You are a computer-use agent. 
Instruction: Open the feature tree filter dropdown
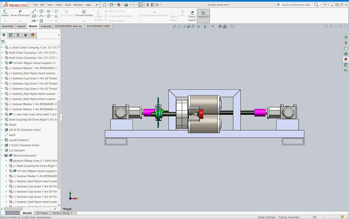(3, 42)
